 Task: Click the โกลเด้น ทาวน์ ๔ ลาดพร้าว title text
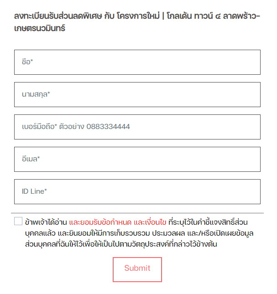[x=209, y=16]
